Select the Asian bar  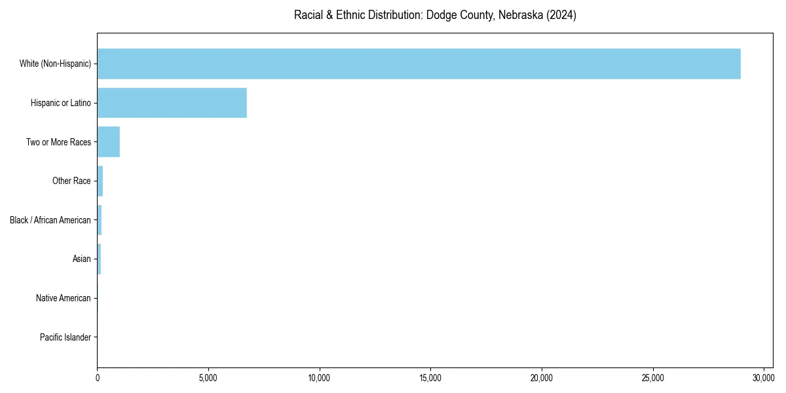click(98, 259)
